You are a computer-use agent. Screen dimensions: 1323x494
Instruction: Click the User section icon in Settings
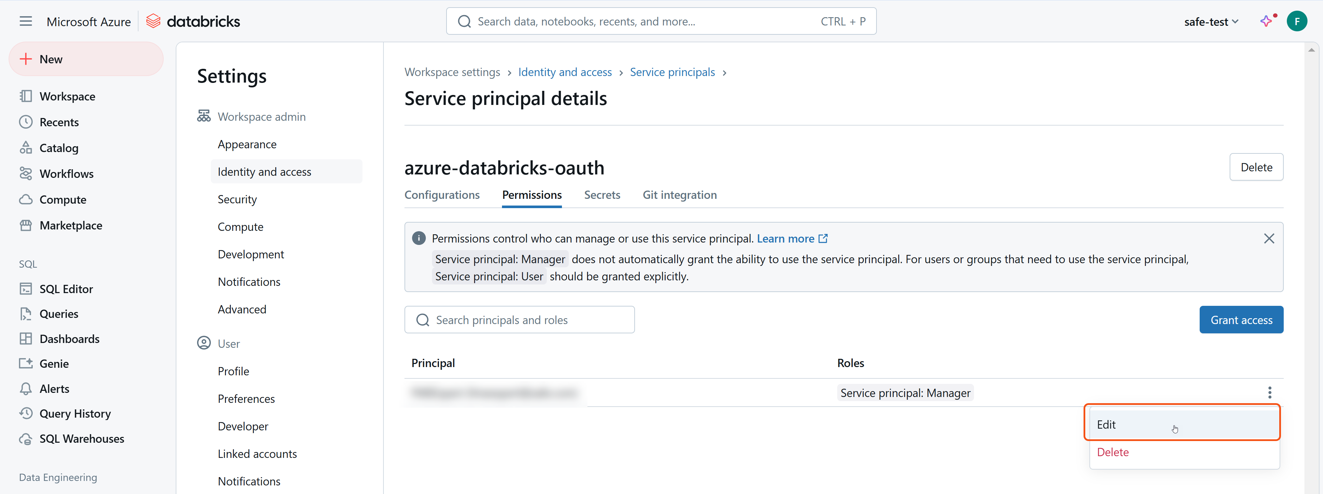coord(204,343)
